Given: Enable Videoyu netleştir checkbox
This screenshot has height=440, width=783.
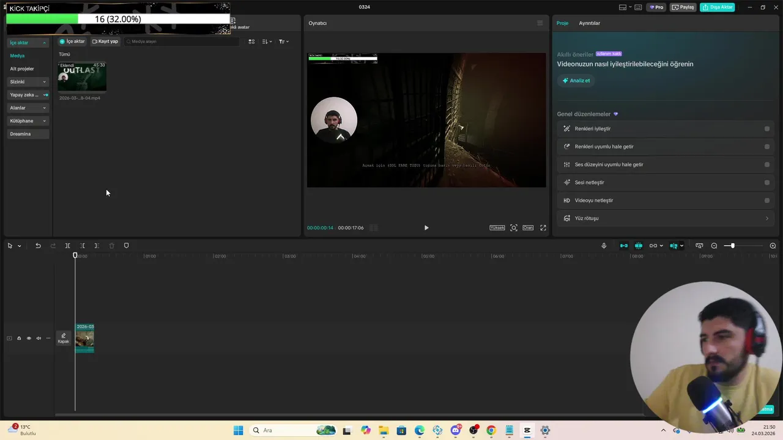Looking at the screenshot, I should pyautogui.click(x=767, y=200).
